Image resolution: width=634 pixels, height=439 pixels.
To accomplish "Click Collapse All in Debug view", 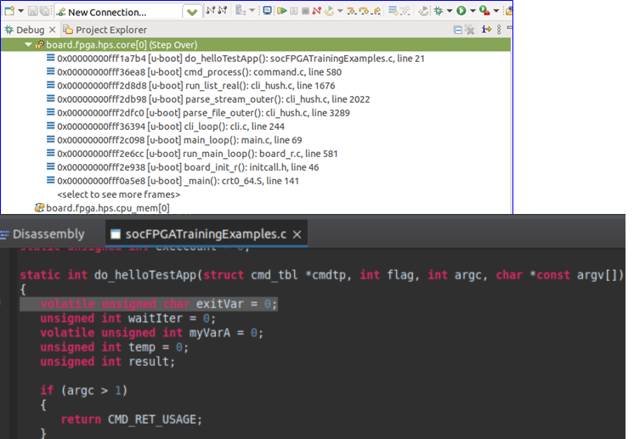I will tap(459, 30).
